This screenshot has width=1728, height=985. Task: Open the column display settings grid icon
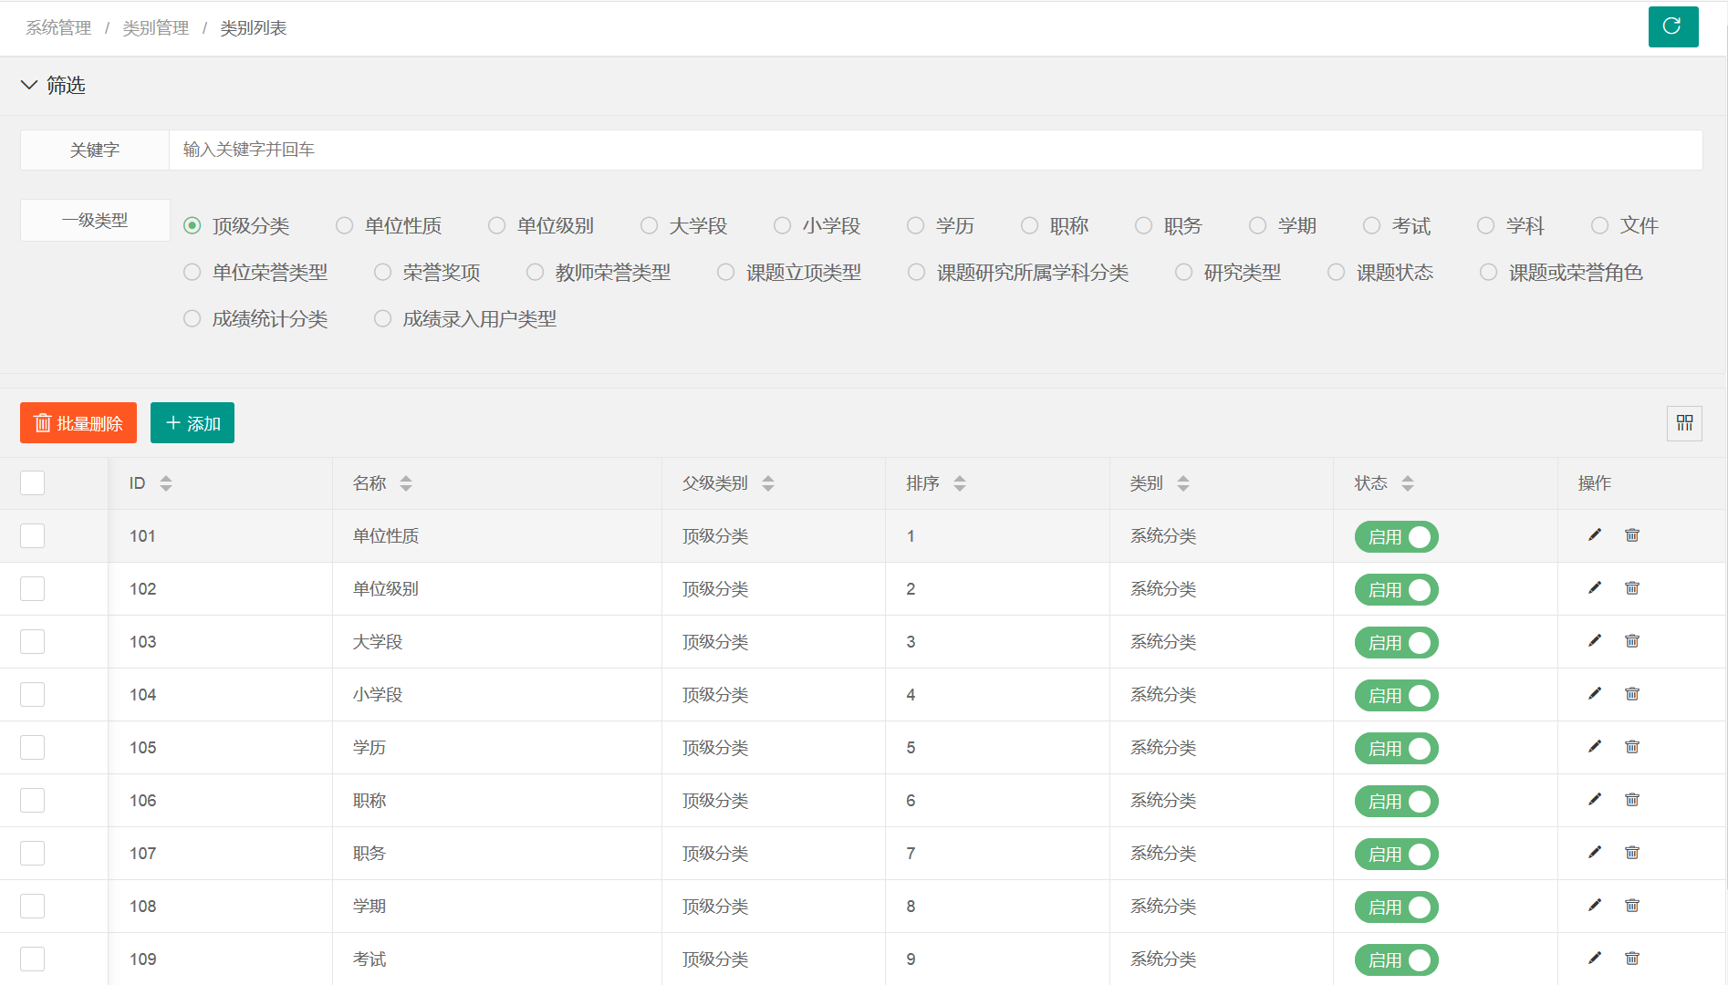[1684, 423]
